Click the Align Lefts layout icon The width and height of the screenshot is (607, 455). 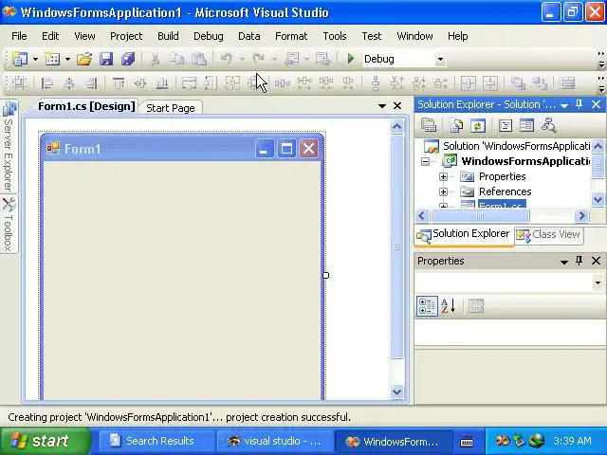[47, 82]
